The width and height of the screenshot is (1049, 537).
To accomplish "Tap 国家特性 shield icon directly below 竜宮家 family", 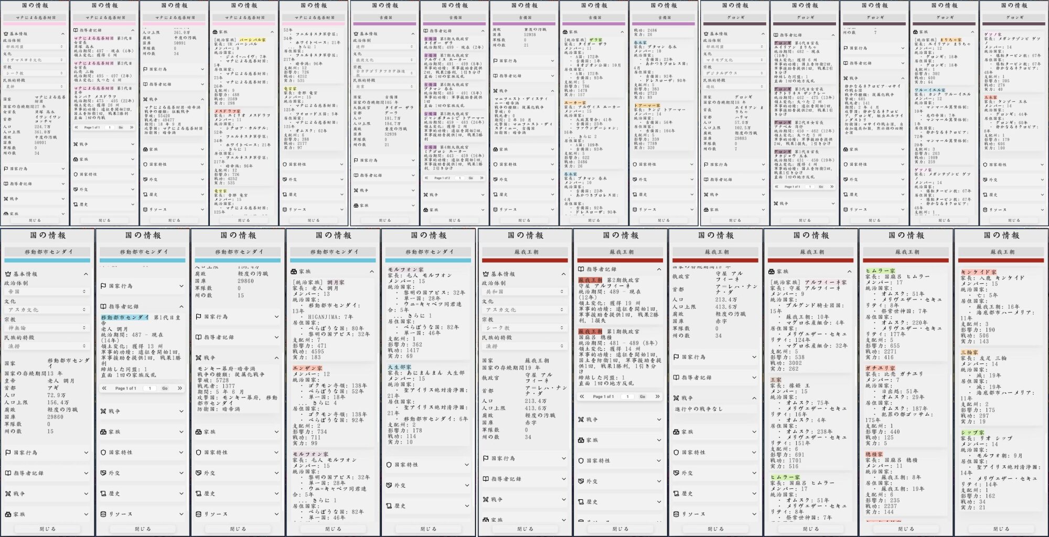I will point(285,164).
